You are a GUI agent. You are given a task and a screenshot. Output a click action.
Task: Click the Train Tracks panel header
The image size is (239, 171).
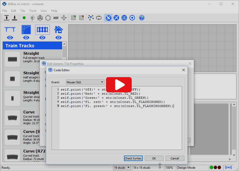click(x=32, y=46)
